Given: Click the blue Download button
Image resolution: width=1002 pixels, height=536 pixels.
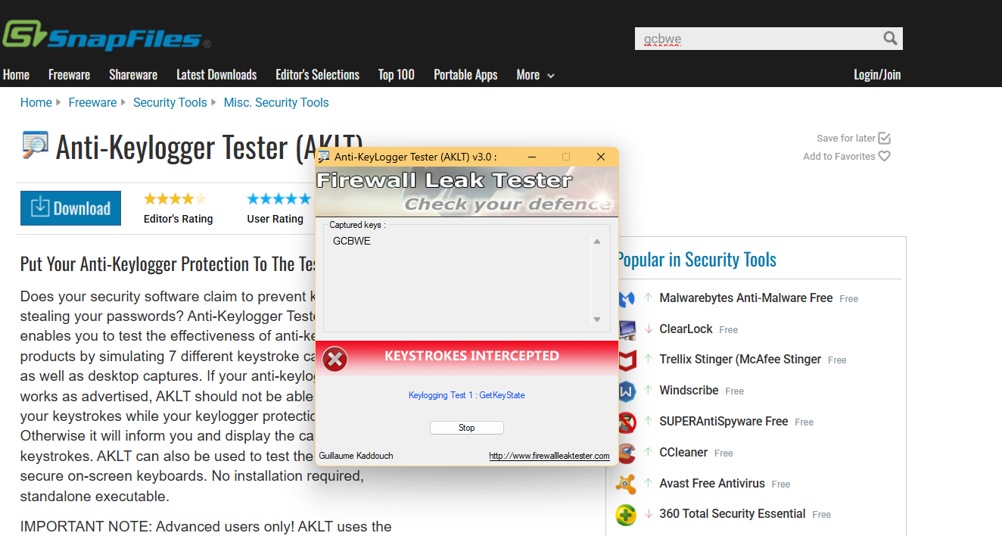Looking at the screenshot, I should (70, 208).
